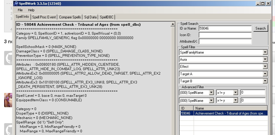Click the ID column header
Image resolution: width=275 pixels, height=135 pixels.
point(187,108)
